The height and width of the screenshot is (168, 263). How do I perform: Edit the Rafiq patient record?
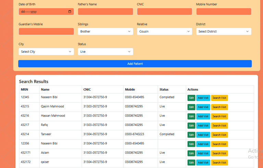click(191, 126)
